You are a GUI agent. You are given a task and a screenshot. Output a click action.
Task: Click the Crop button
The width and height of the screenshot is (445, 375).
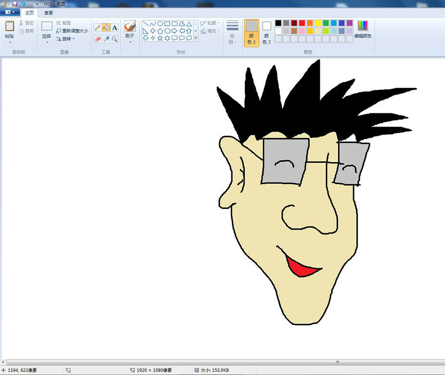point(64,23)
